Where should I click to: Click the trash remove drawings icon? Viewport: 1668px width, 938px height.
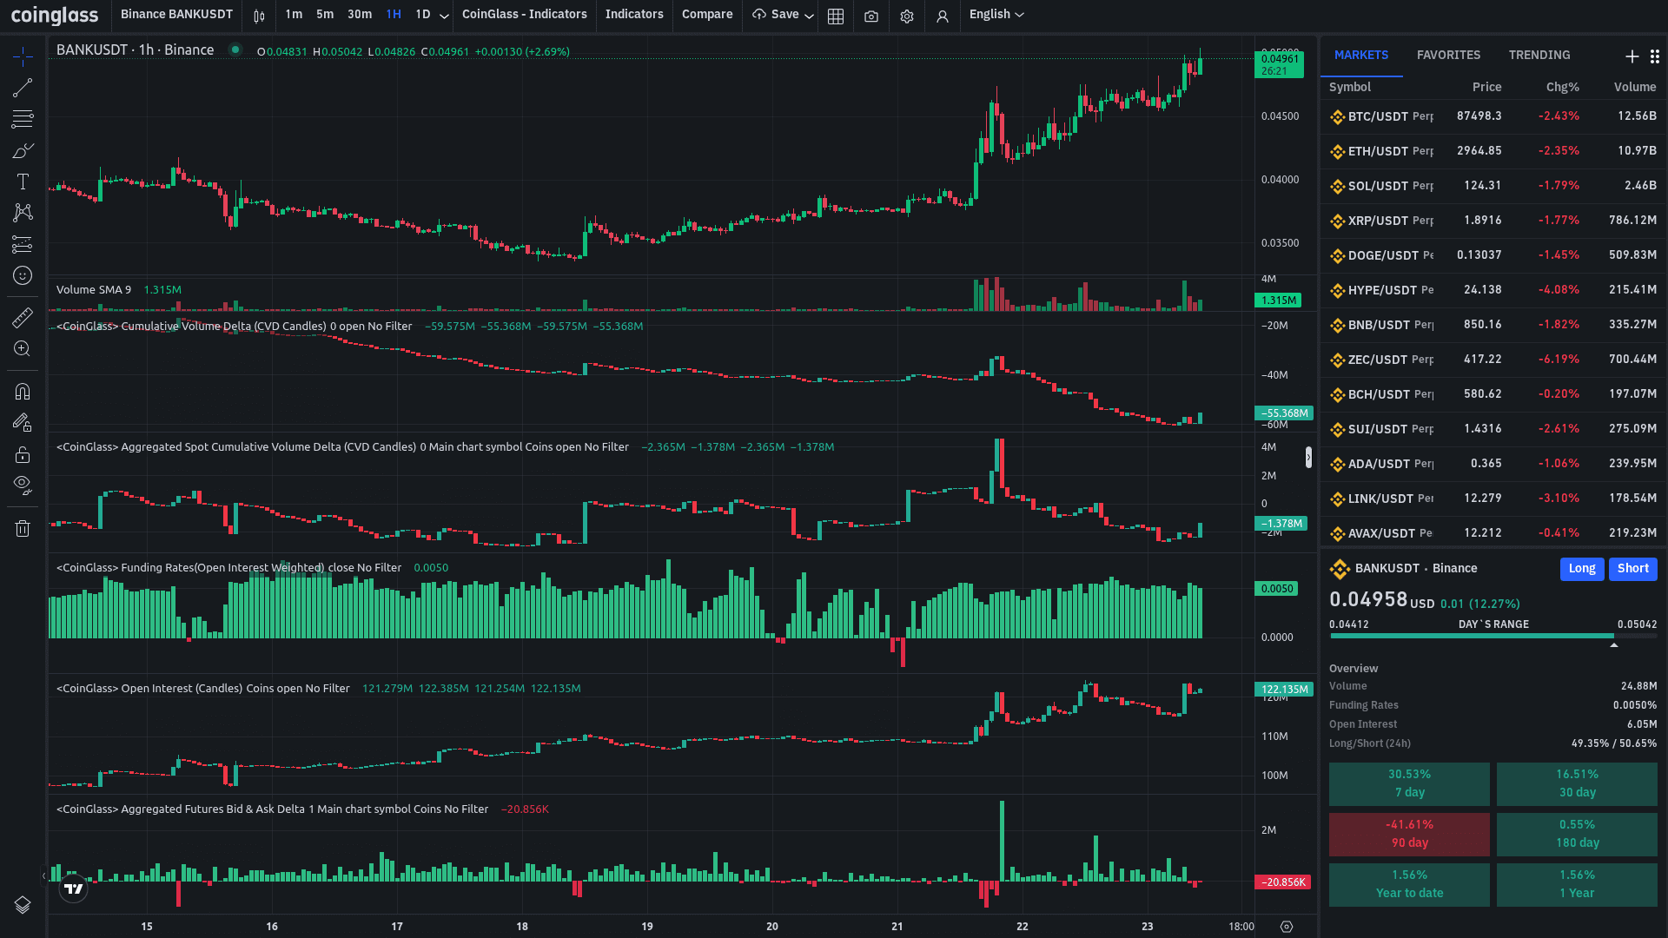(23, 528)
